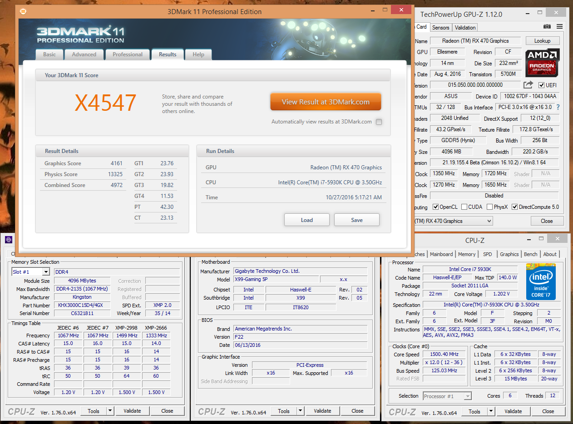Viewport: 573px width, 424px height.
Task: Click the 3DMark 11 orange title bar icon
Action: point(24,11)
